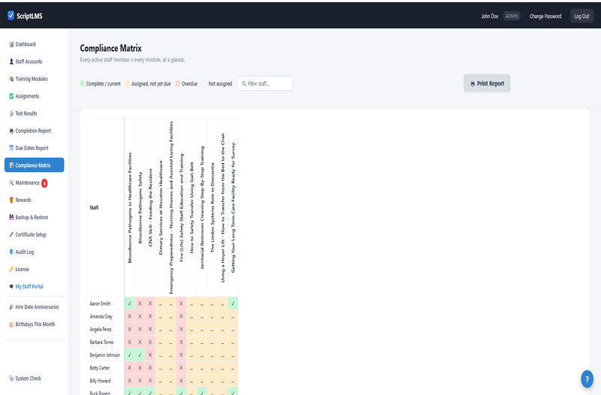Click the pink Overdue legend swatch
This screenshot has width=601, height=395.
178,83
